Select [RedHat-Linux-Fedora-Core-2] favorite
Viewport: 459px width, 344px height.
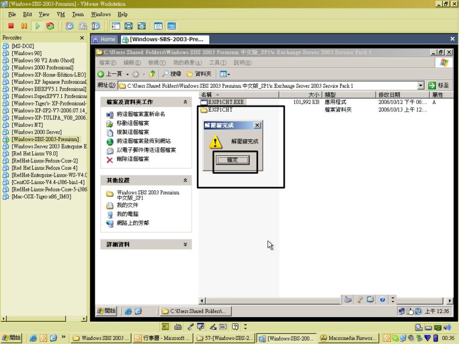pos(45,161)
